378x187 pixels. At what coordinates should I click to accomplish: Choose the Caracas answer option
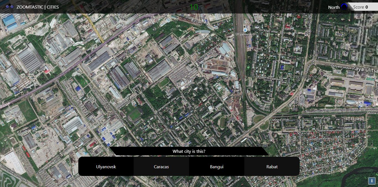tap(161, 167)
